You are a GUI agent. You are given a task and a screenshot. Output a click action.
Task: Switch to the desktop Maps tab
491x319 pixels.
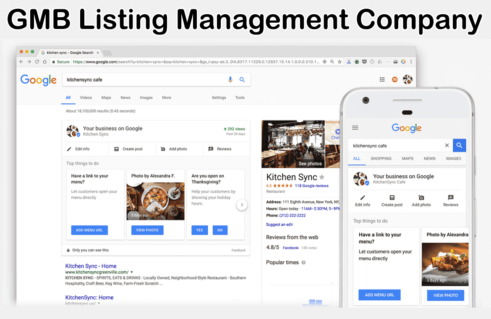click(106, 98)
